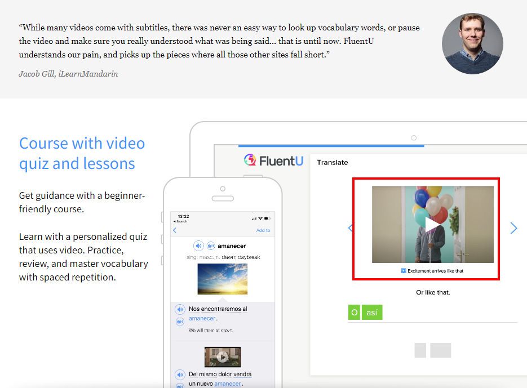Open the sunrise image on the phone
Viewport: 527px width, 388px height.
coord(223,279)
